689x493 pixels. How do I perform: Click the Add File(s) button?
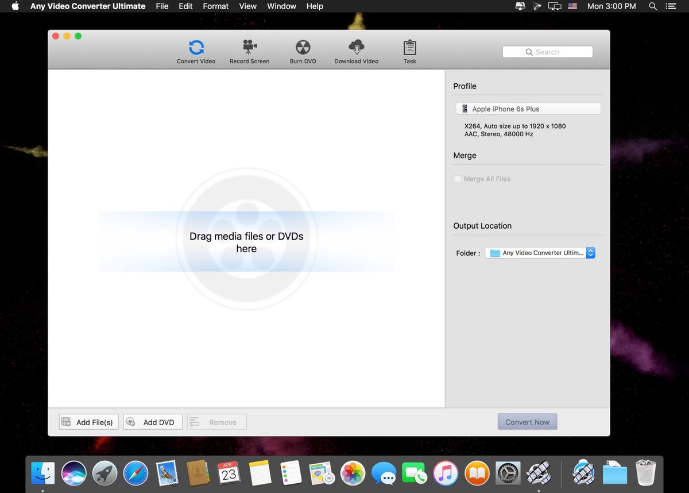(88, 422)
